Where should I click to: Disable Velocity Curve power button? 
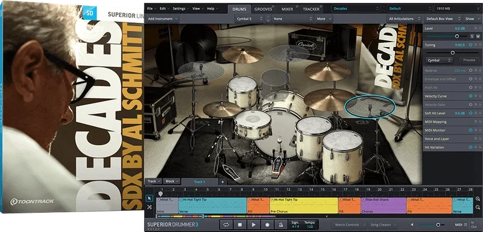(x=471, y=96)
